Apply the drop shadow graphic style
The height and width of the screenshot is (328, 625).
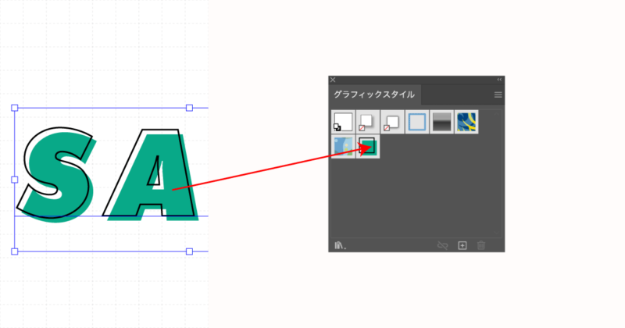(367, 121)
